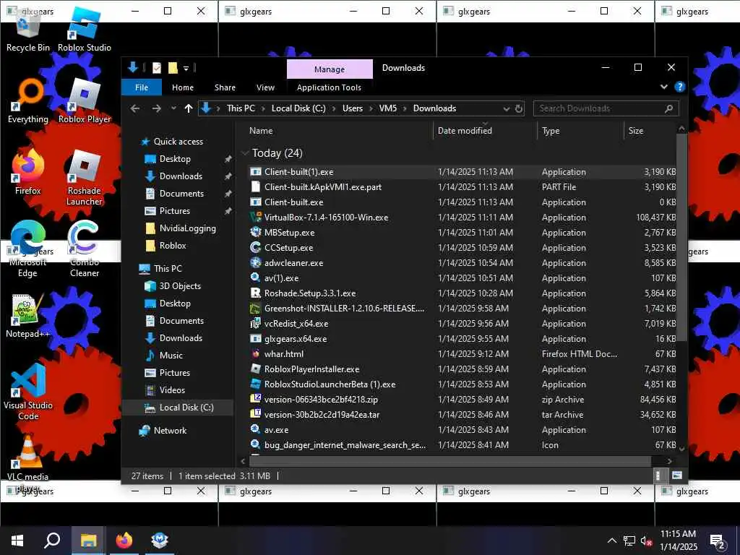740x555 pixels.
Task: Switch to large icons view button
Action: click(676, 476)
